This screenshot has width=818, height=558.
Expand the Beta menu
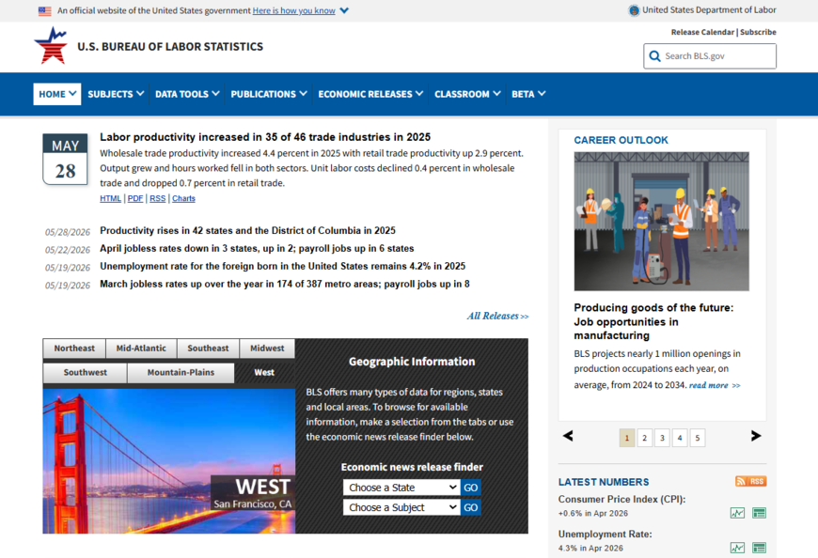[x=528, y=94]
